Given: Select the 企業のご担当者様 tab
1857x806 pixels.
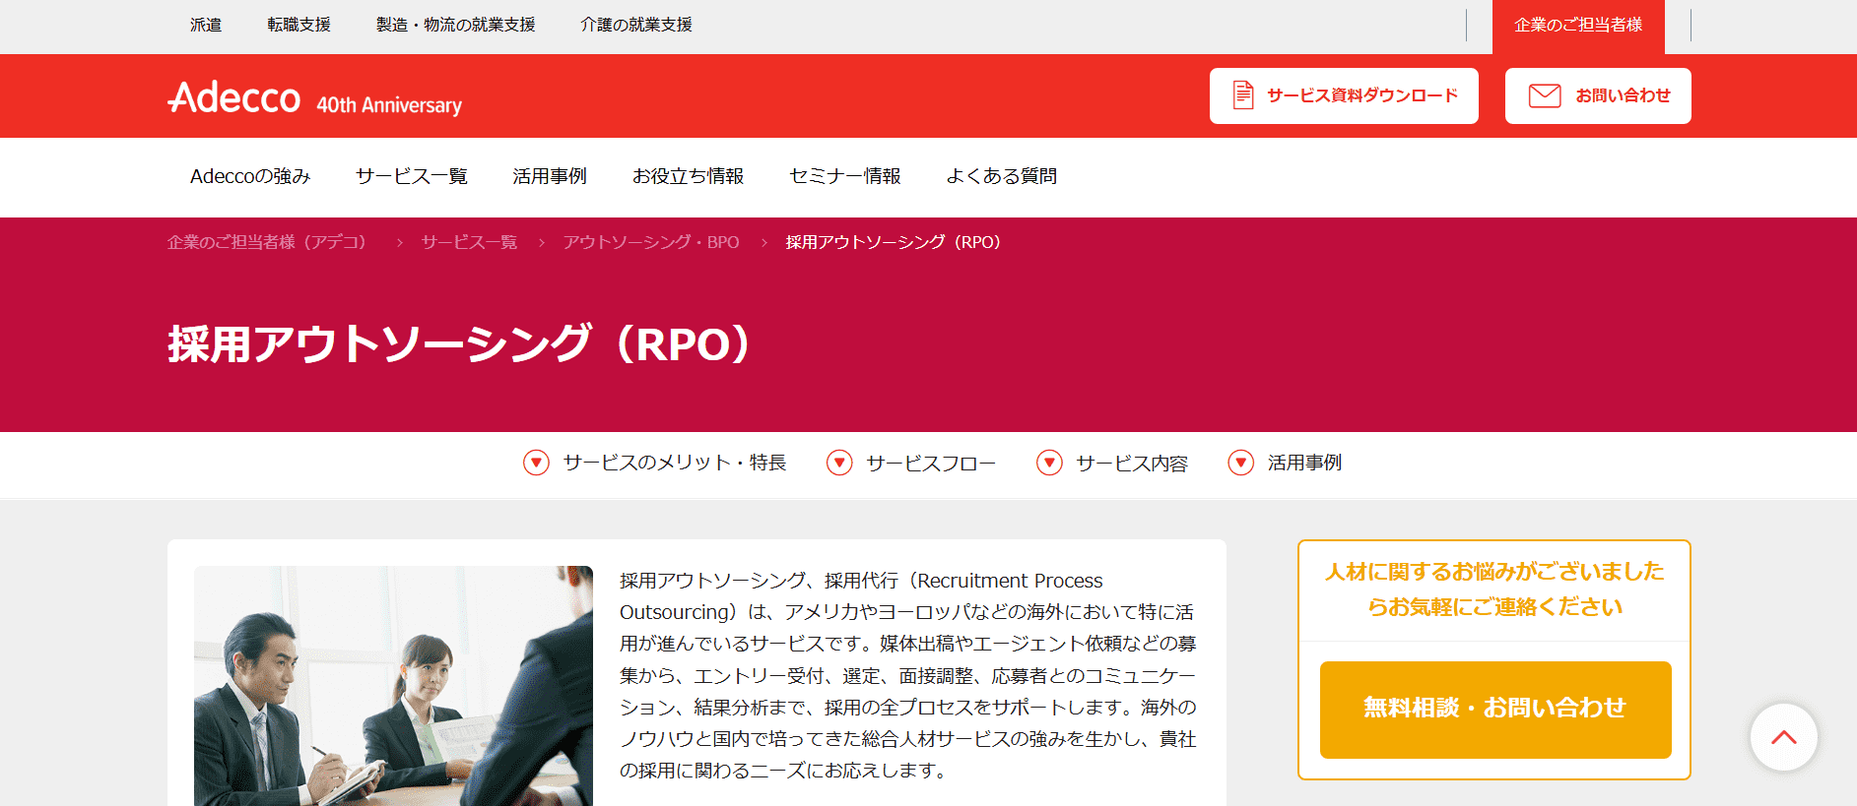Looking at the screenshot, I should pos(1578,27).
